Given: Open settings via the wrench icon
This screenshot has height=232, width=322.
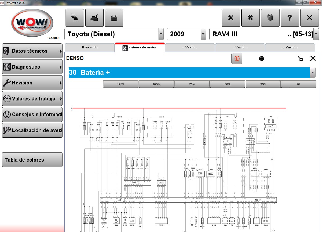Looking at the screenshot, I should tap(231, 17).
